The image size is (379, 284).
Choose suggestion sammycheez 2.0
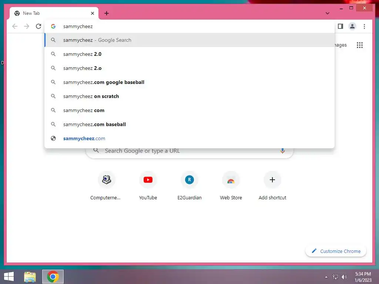189,54
